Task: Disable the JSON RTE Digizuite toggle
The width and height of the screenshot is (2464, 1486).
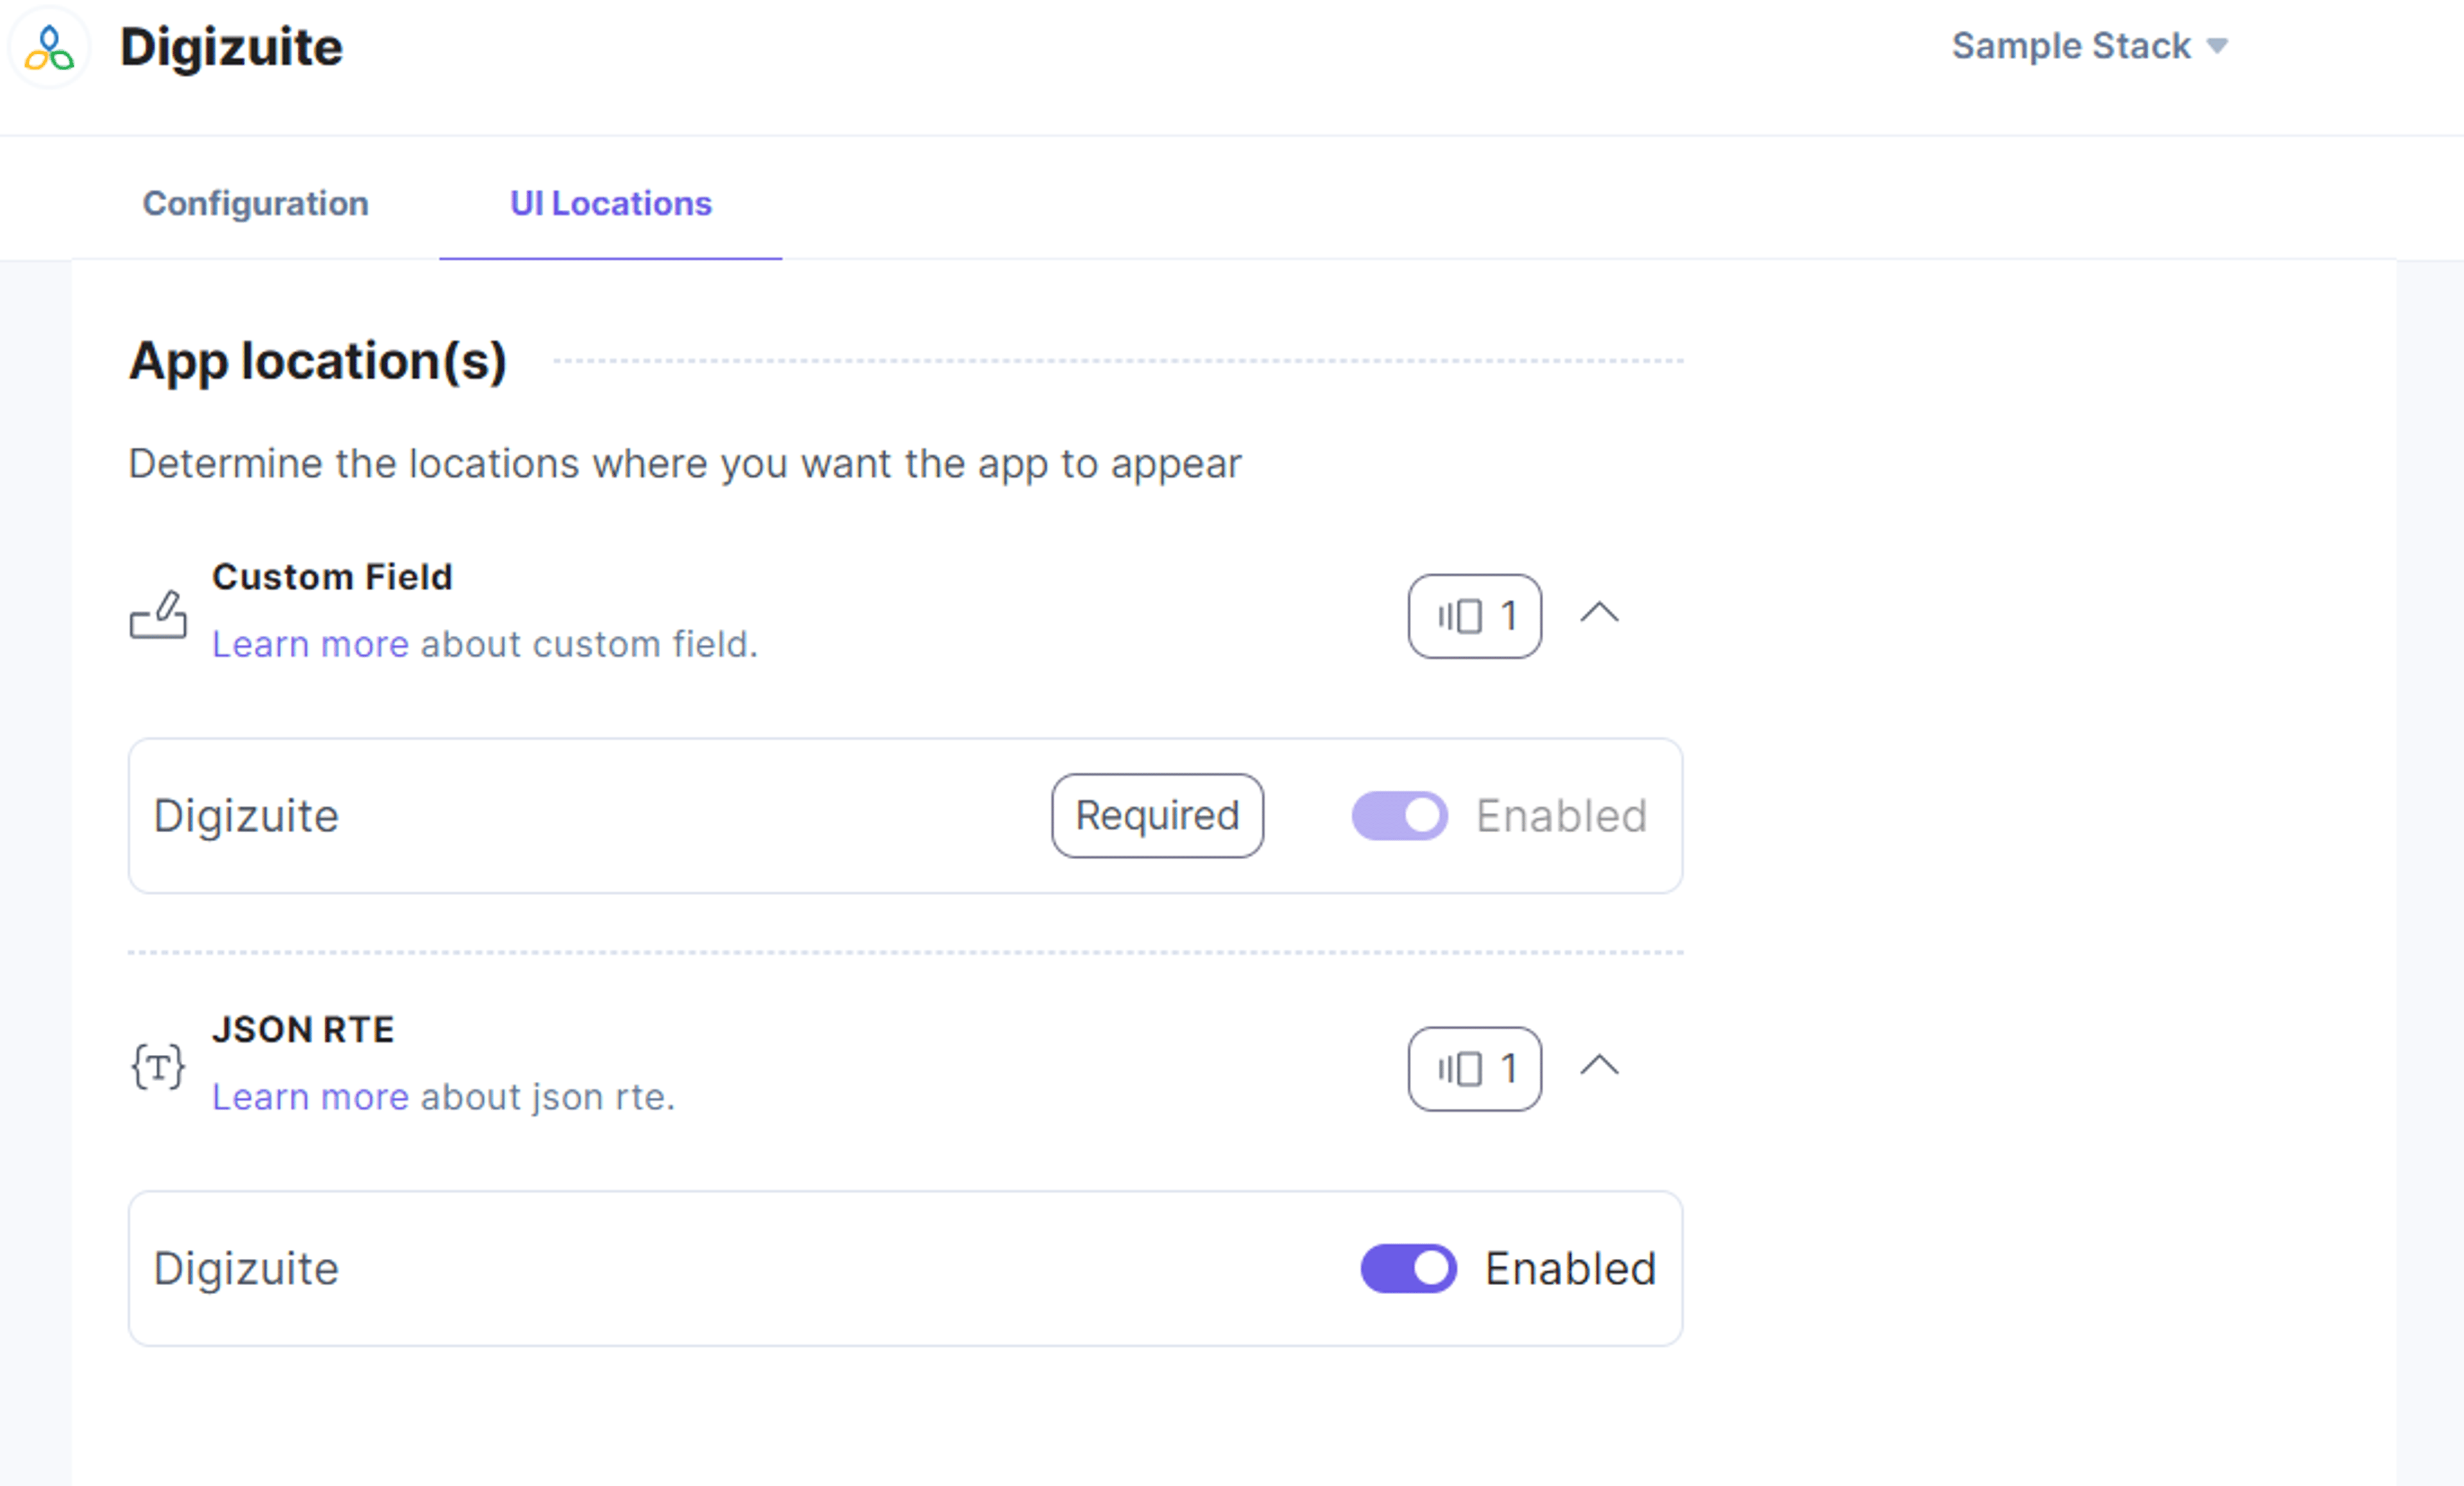Action: click(1408, 1268)
